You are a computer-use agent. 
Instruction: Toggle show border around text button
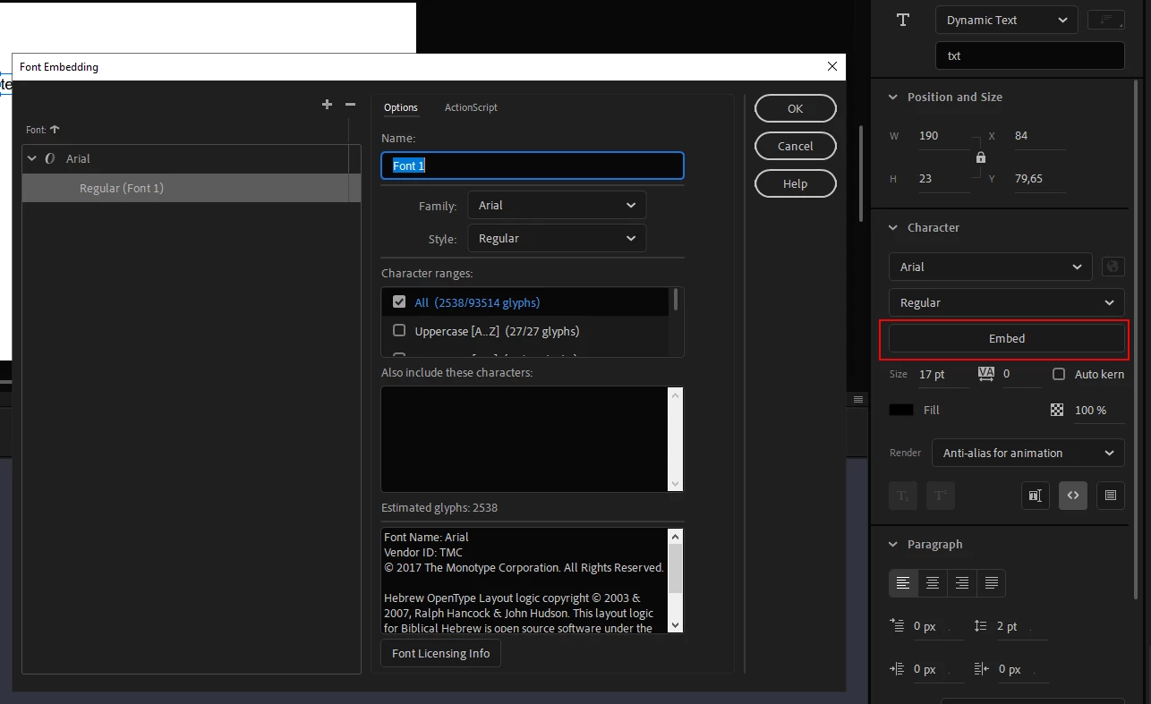[1111, 496]
